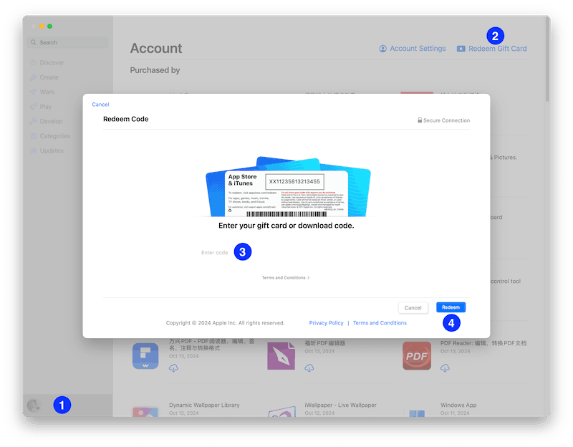Image resolution: width=573 pixels, height=447 pixels.
Task: Click the Account Settings person icon
Action: pos(382,49)
